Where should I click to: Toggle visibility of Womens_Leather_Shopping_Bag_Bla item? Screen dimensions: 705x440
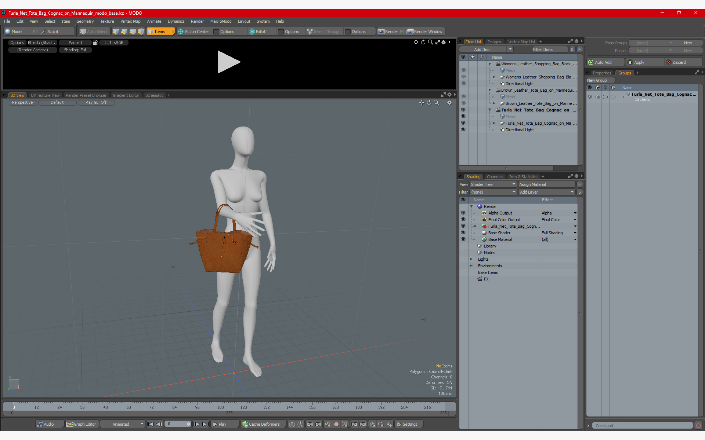click(463, 77)
